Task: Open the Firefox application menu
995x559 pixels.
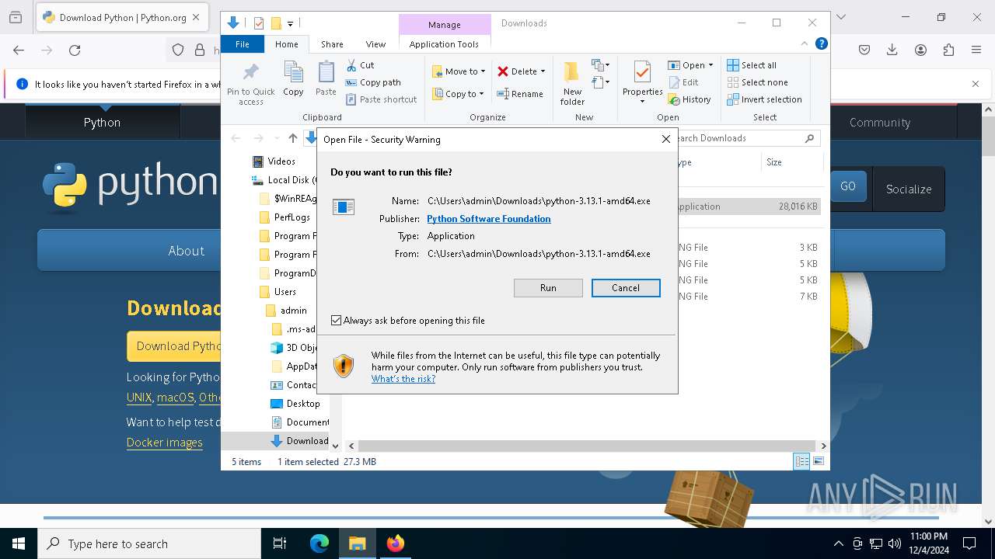Action: 976,50
